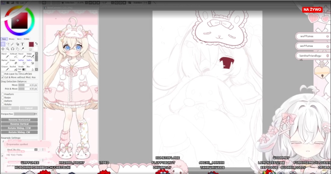Viewport: 331px width, 174px height.
Task: Select the Magic Wand tool
Action: pos(13,44)
